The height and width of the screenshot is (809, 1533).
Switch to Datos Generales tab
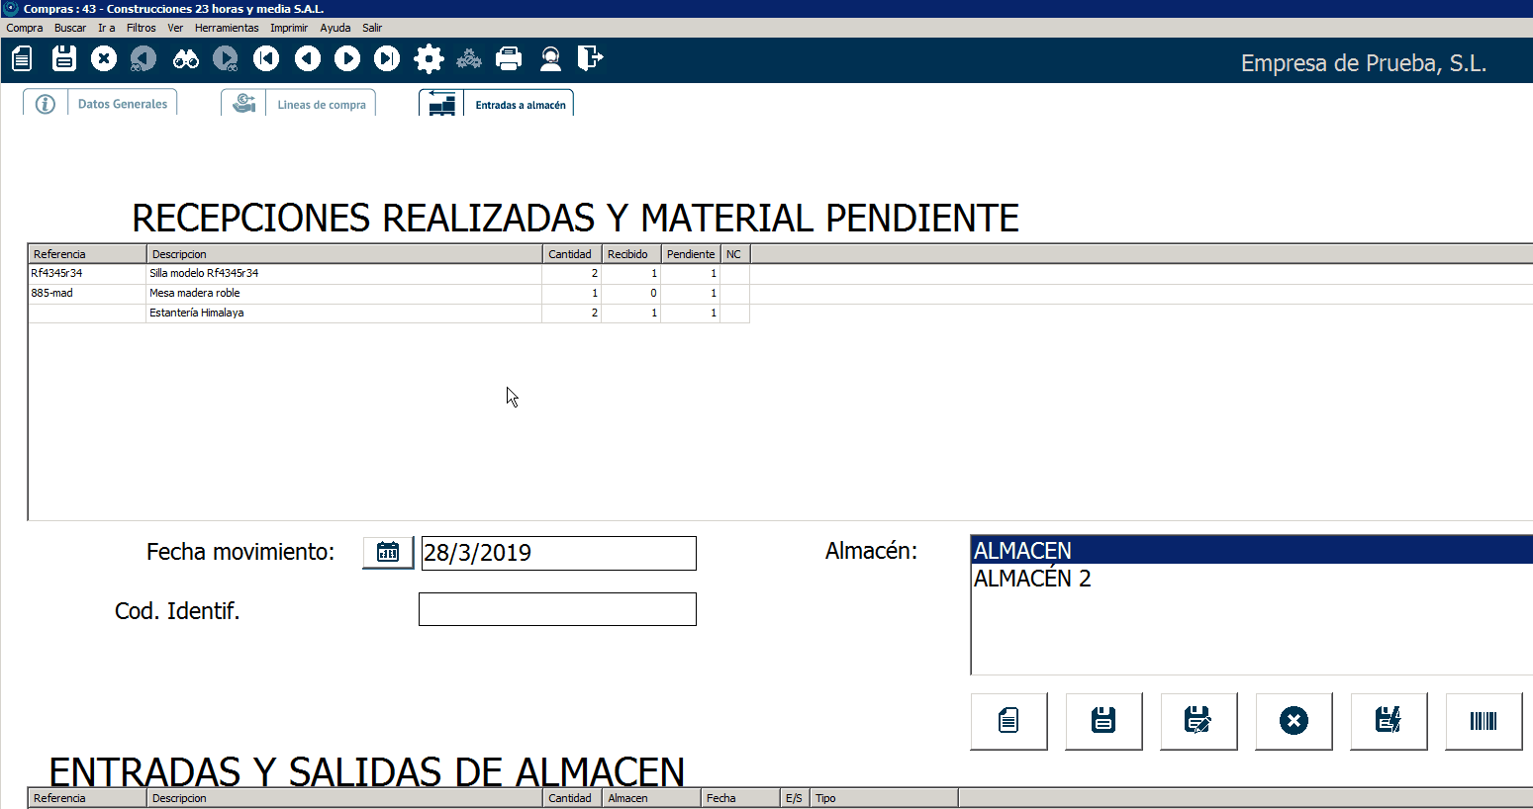click(x=122, y=104)
